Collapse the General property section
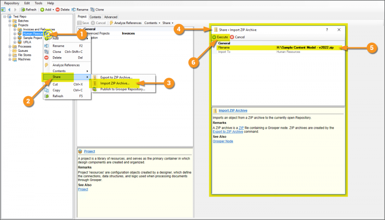 pos(80,29)
